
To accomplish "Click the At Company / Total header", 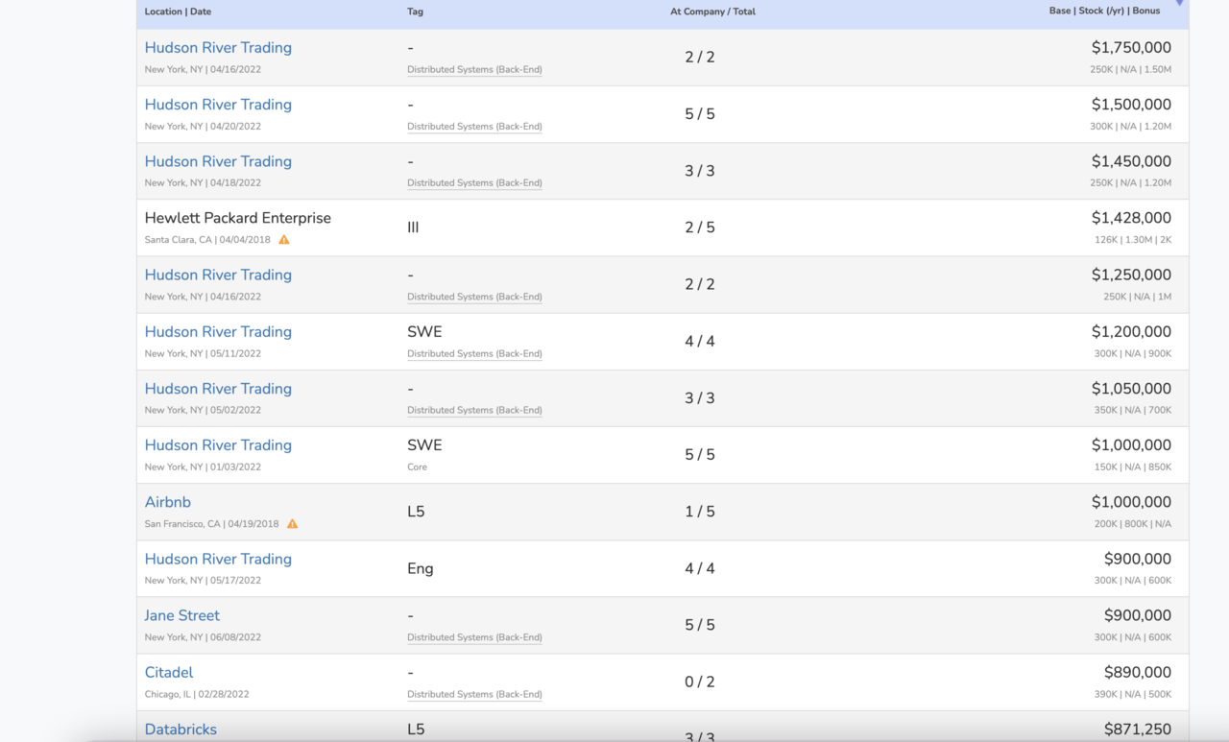I will coord(712,12).
